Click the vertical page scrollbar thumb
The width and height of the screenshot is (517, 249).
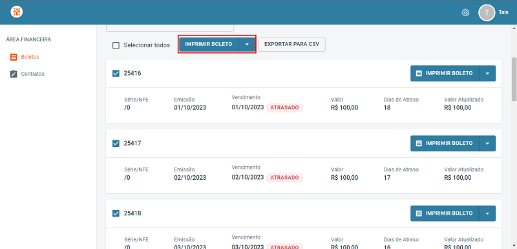tap(514, 79)
